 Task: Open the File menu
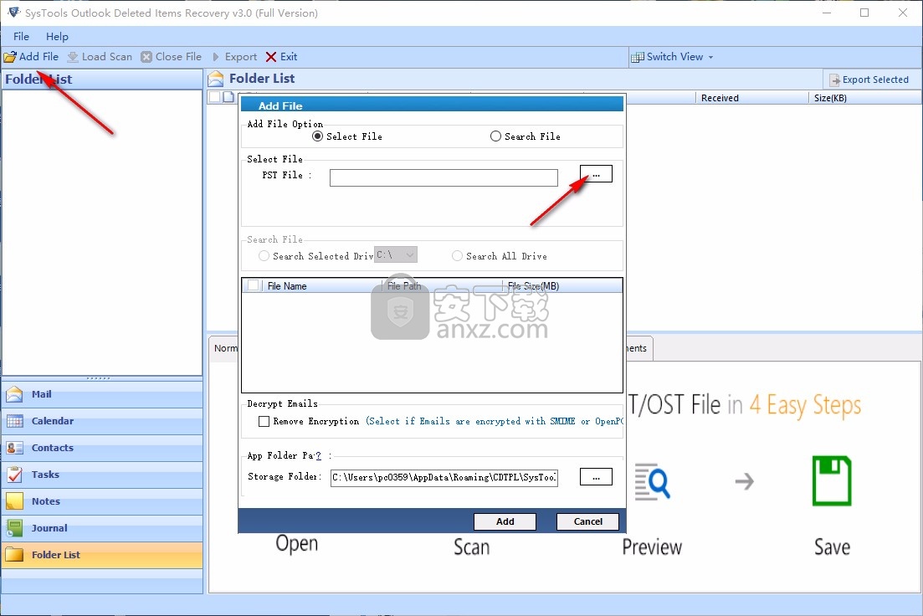coord(21,37)
